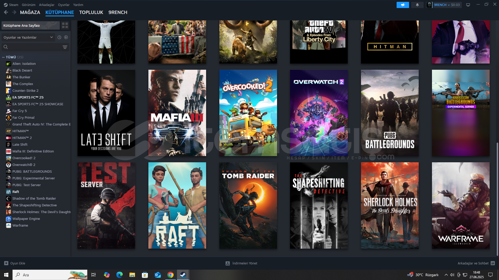499x280 pixels.
Task: Click the taskbar search box Ara
Action: [x=50, y=275]
